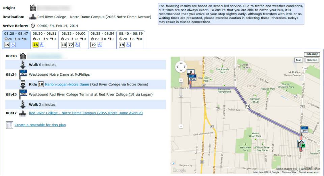Click the Walk 6 minutes pedestrian icon

23,65
